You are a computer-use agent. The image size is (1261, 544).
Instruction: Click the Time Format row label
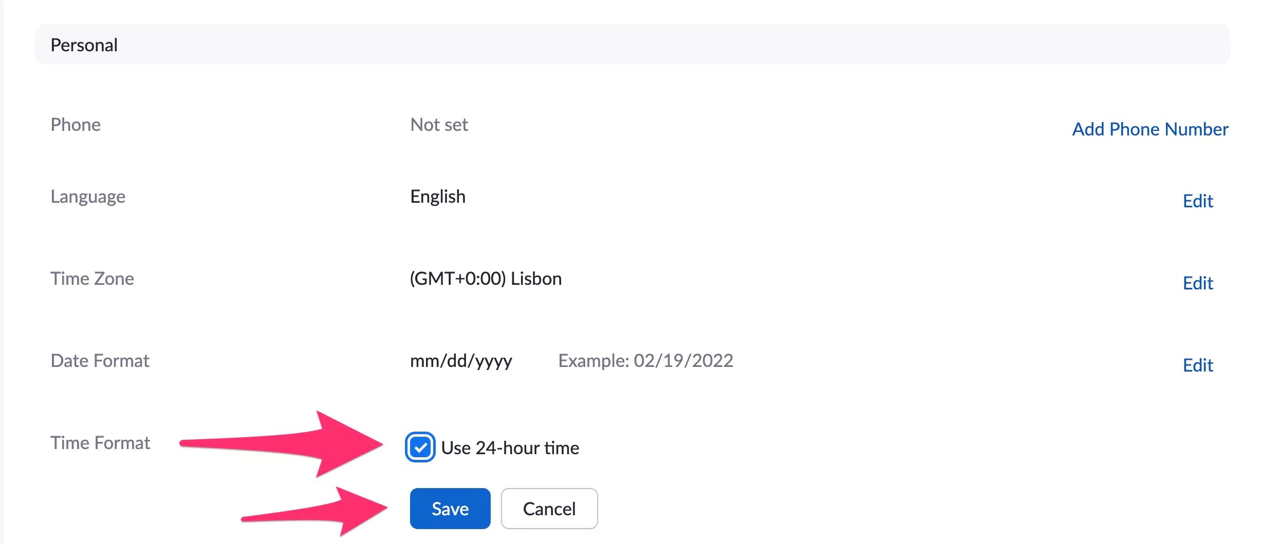coord(101,443)
